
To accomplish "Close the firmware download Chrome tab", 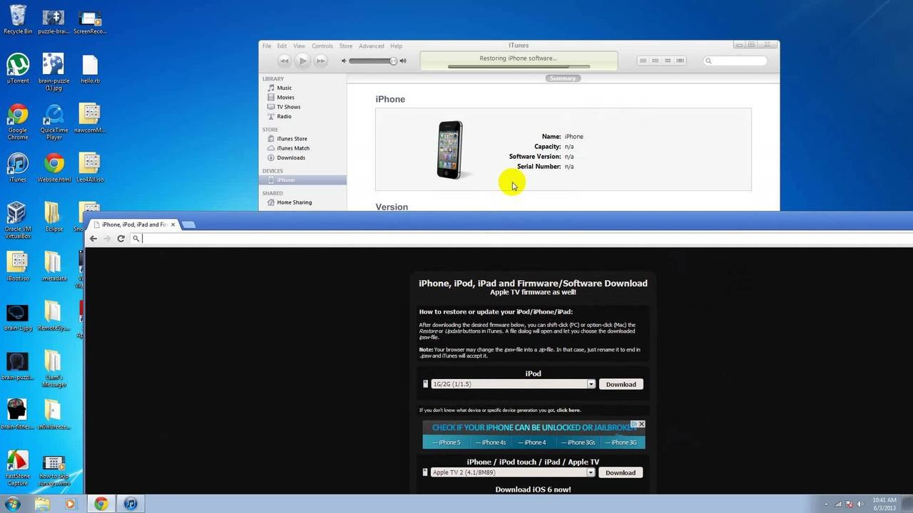I will tap(173, 224).
